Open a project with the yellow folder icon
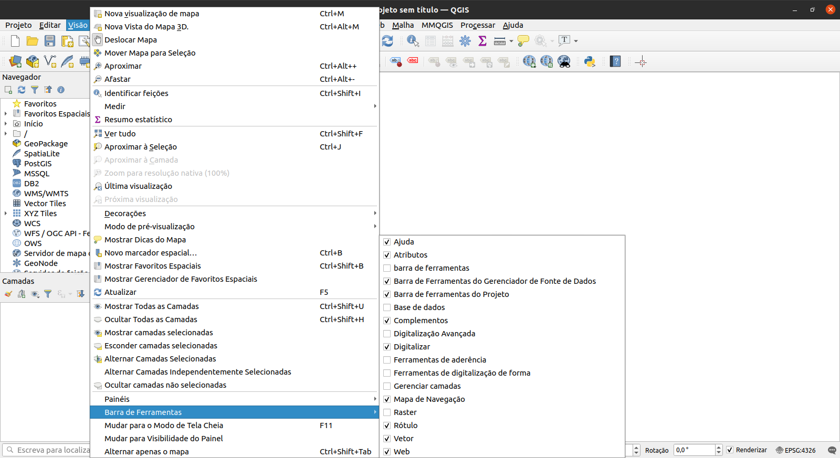Viewport: 840px width, 458px height. coord(33,41)
